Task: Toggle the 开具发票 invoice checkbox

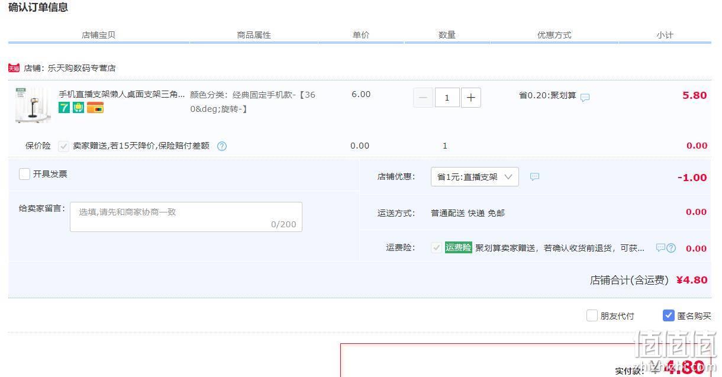Action: (24, 174)
